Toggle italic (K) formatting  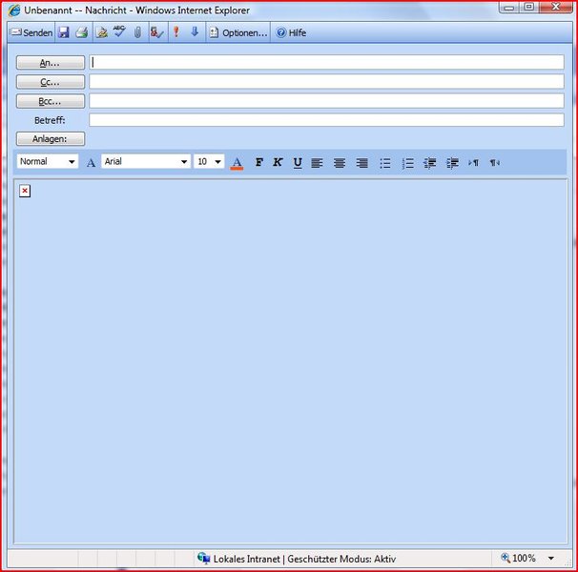[x=278, y=162]
